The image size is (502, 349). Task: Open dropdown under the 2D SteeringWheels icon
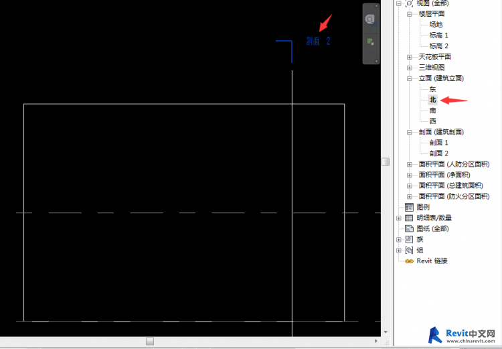[371, 30]
